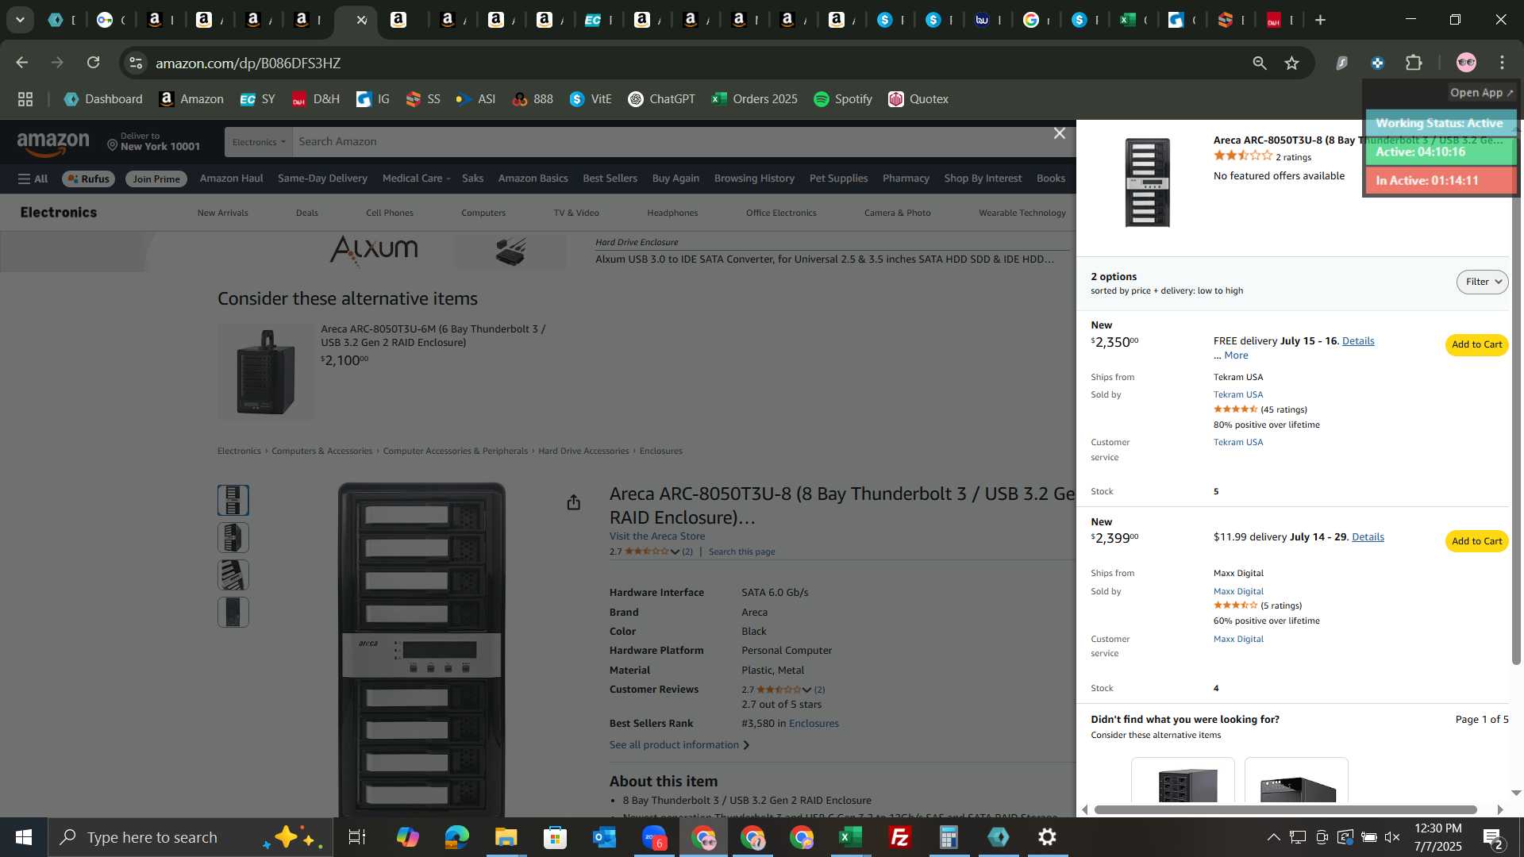Click the Amazon logo
The image size is (1524, 857).
(53, 144)
